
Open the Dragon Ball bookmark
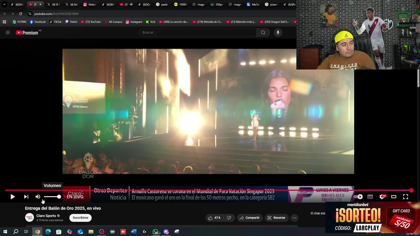(274, 22)
